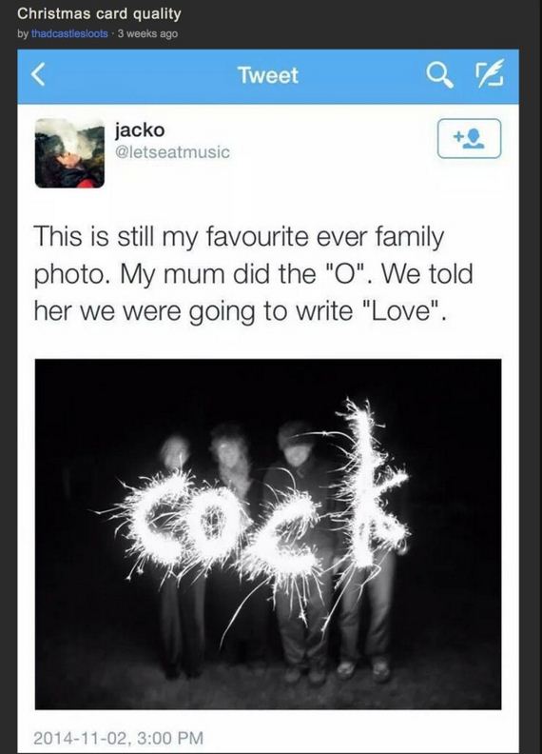Select the tweet text about favourite family photo
Image resolution: width=542 pixels, height=754 pixels.
click(253, 274)
